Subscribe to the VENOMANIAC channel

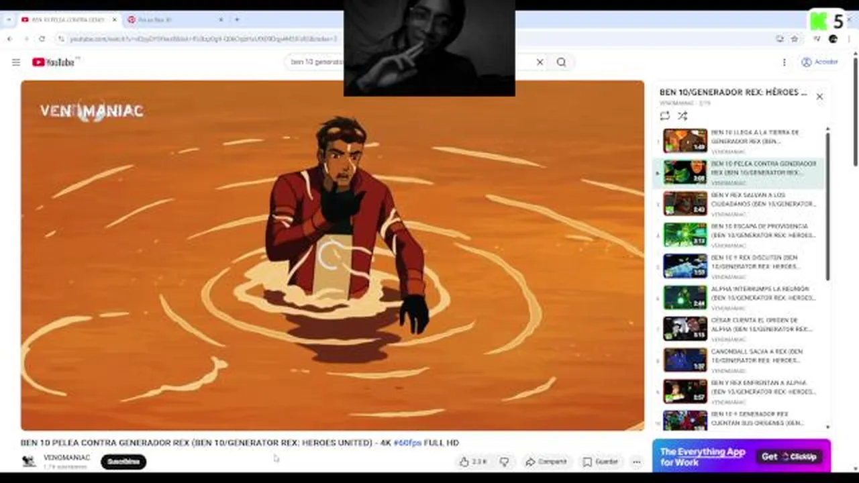(x=123, y=462)
